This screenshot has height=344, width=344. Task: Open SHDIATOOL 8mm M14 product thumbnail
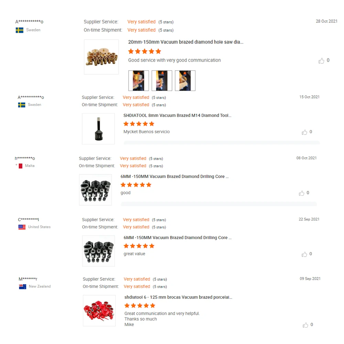(x=98, y=129)
